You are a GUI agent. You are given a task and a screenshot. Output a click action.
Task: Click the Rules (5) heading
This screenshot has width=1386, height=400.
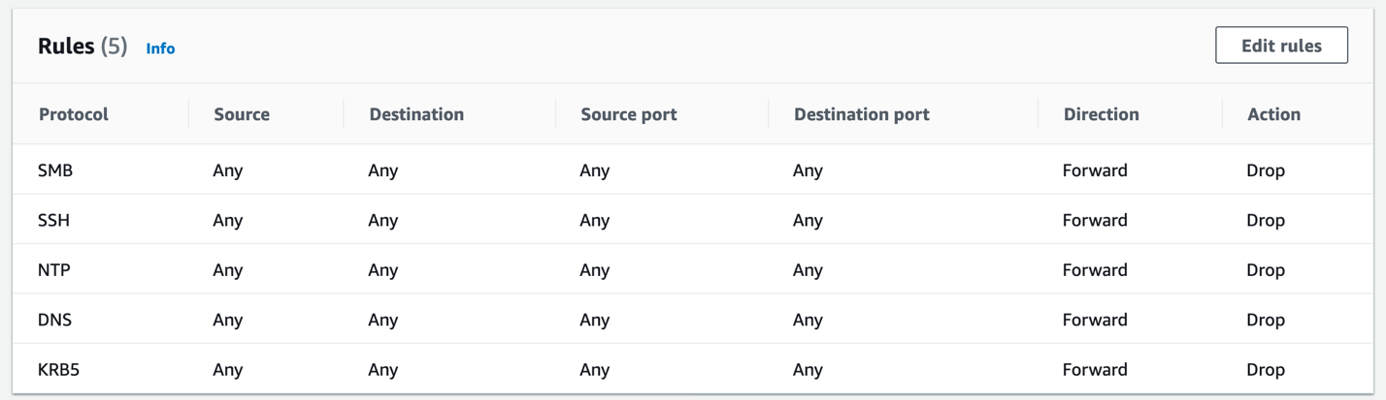click(x=82, y=46)
